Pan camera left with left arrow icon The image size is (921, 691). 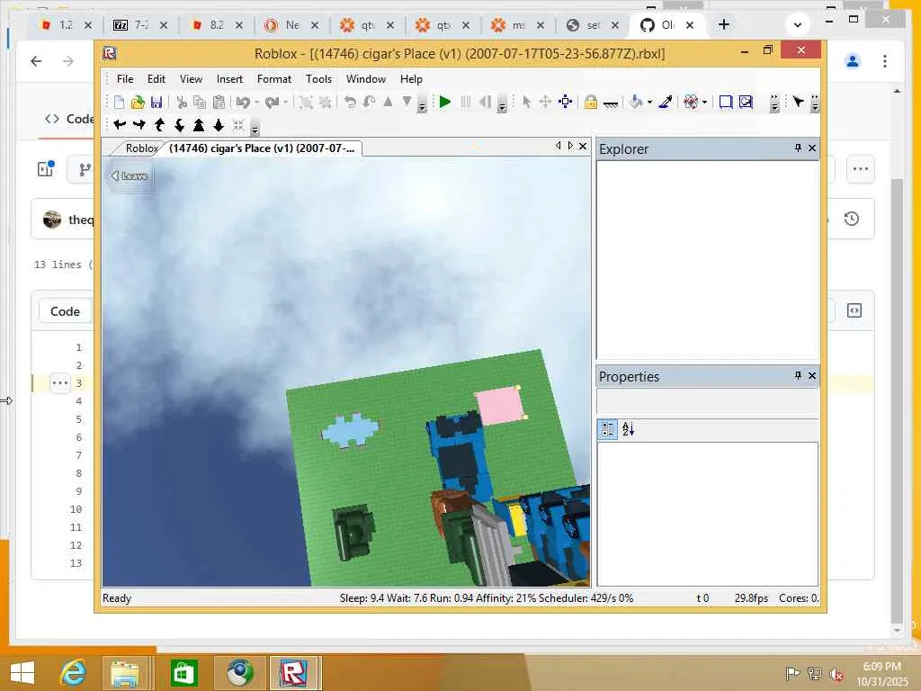coord(120,124)
